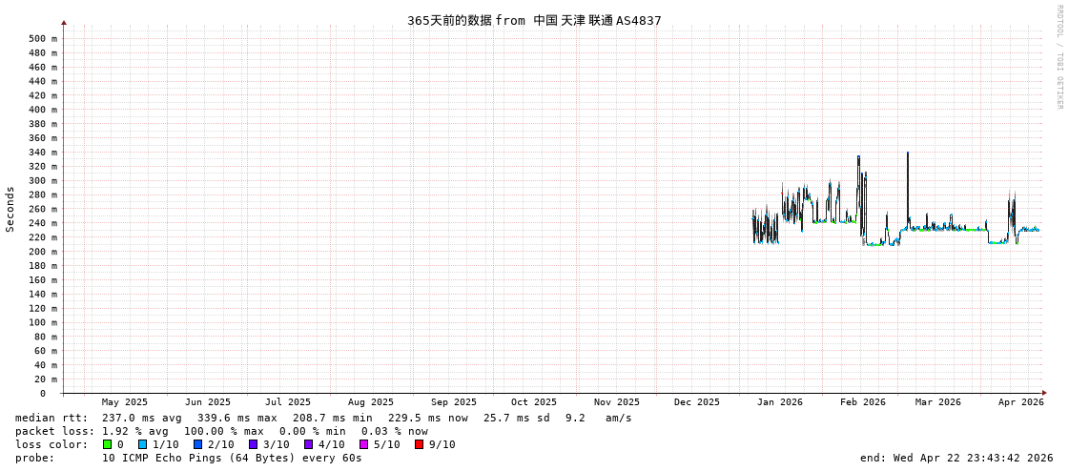The width and height of the screenshot is (1069, 471).
Task: Click the probe ICMP Echo Pings description
Action: pos(232,458)
